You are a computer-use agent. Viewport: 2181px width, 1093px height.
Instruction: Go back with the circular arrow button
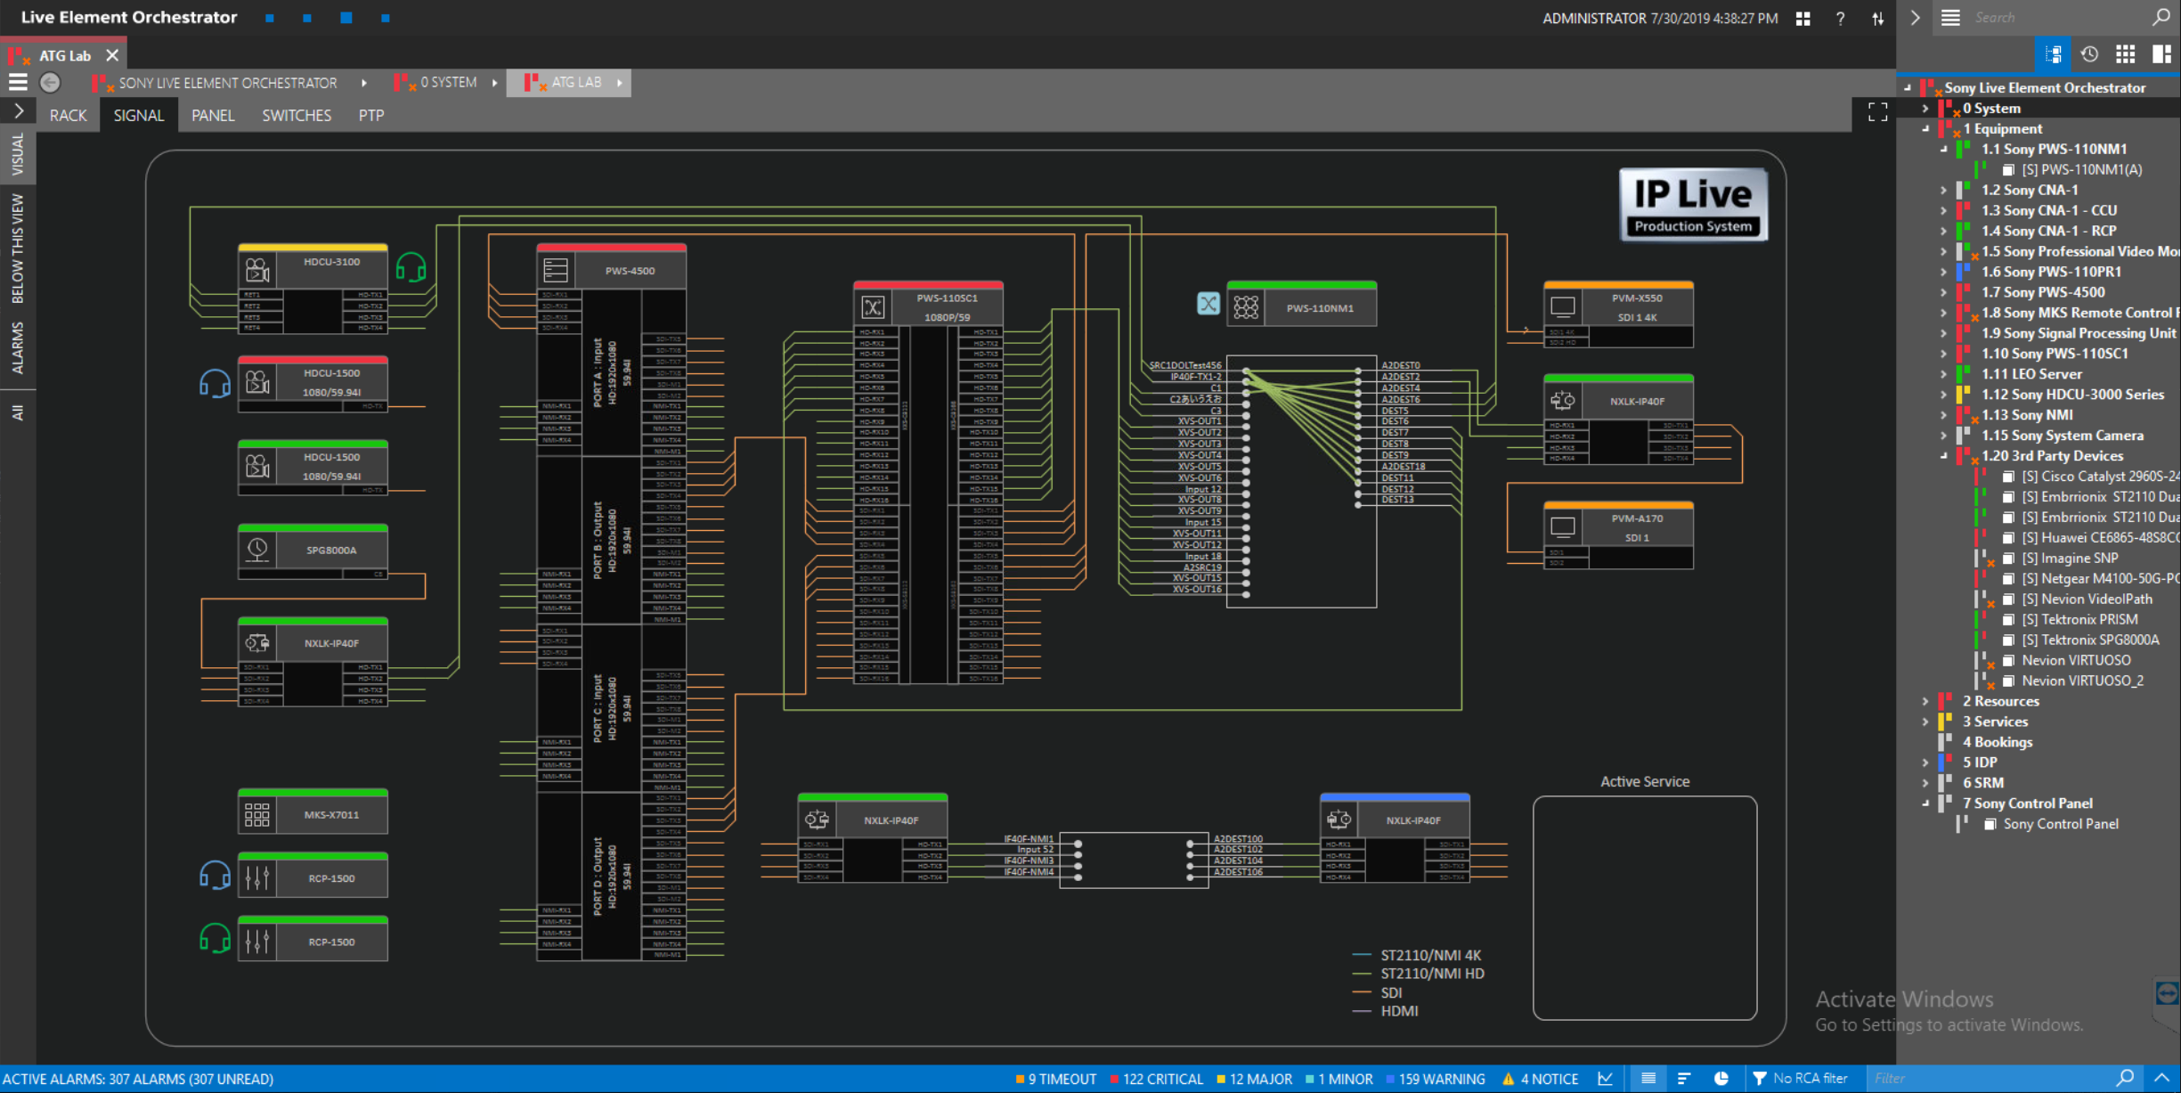(x=51, y=83)
